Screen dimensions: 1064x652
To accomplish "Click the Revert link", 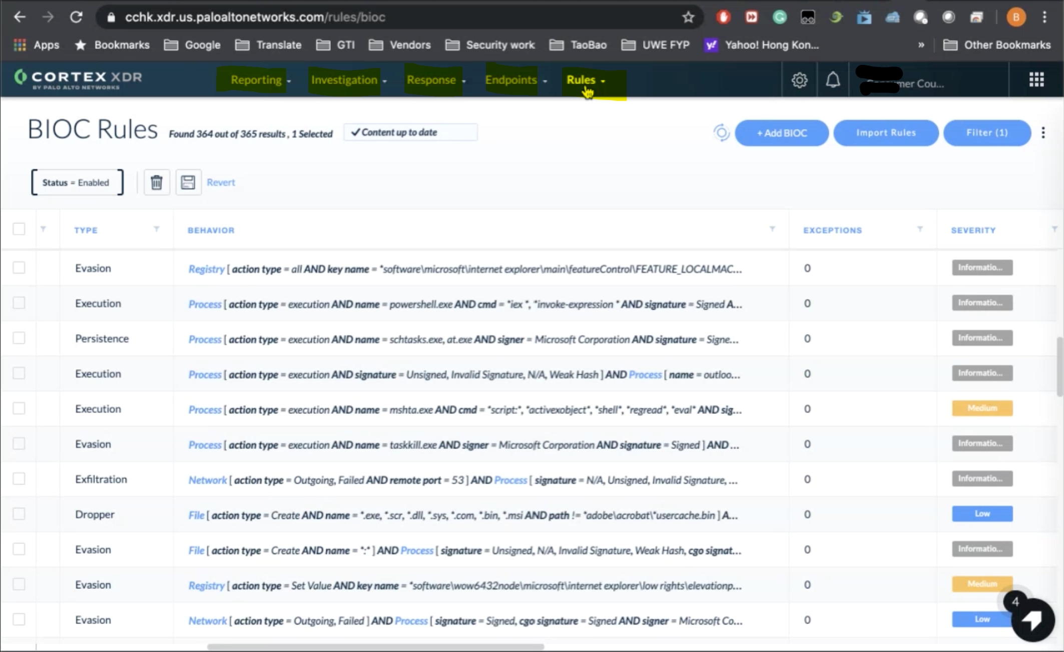I will click(x=221, y=182).
